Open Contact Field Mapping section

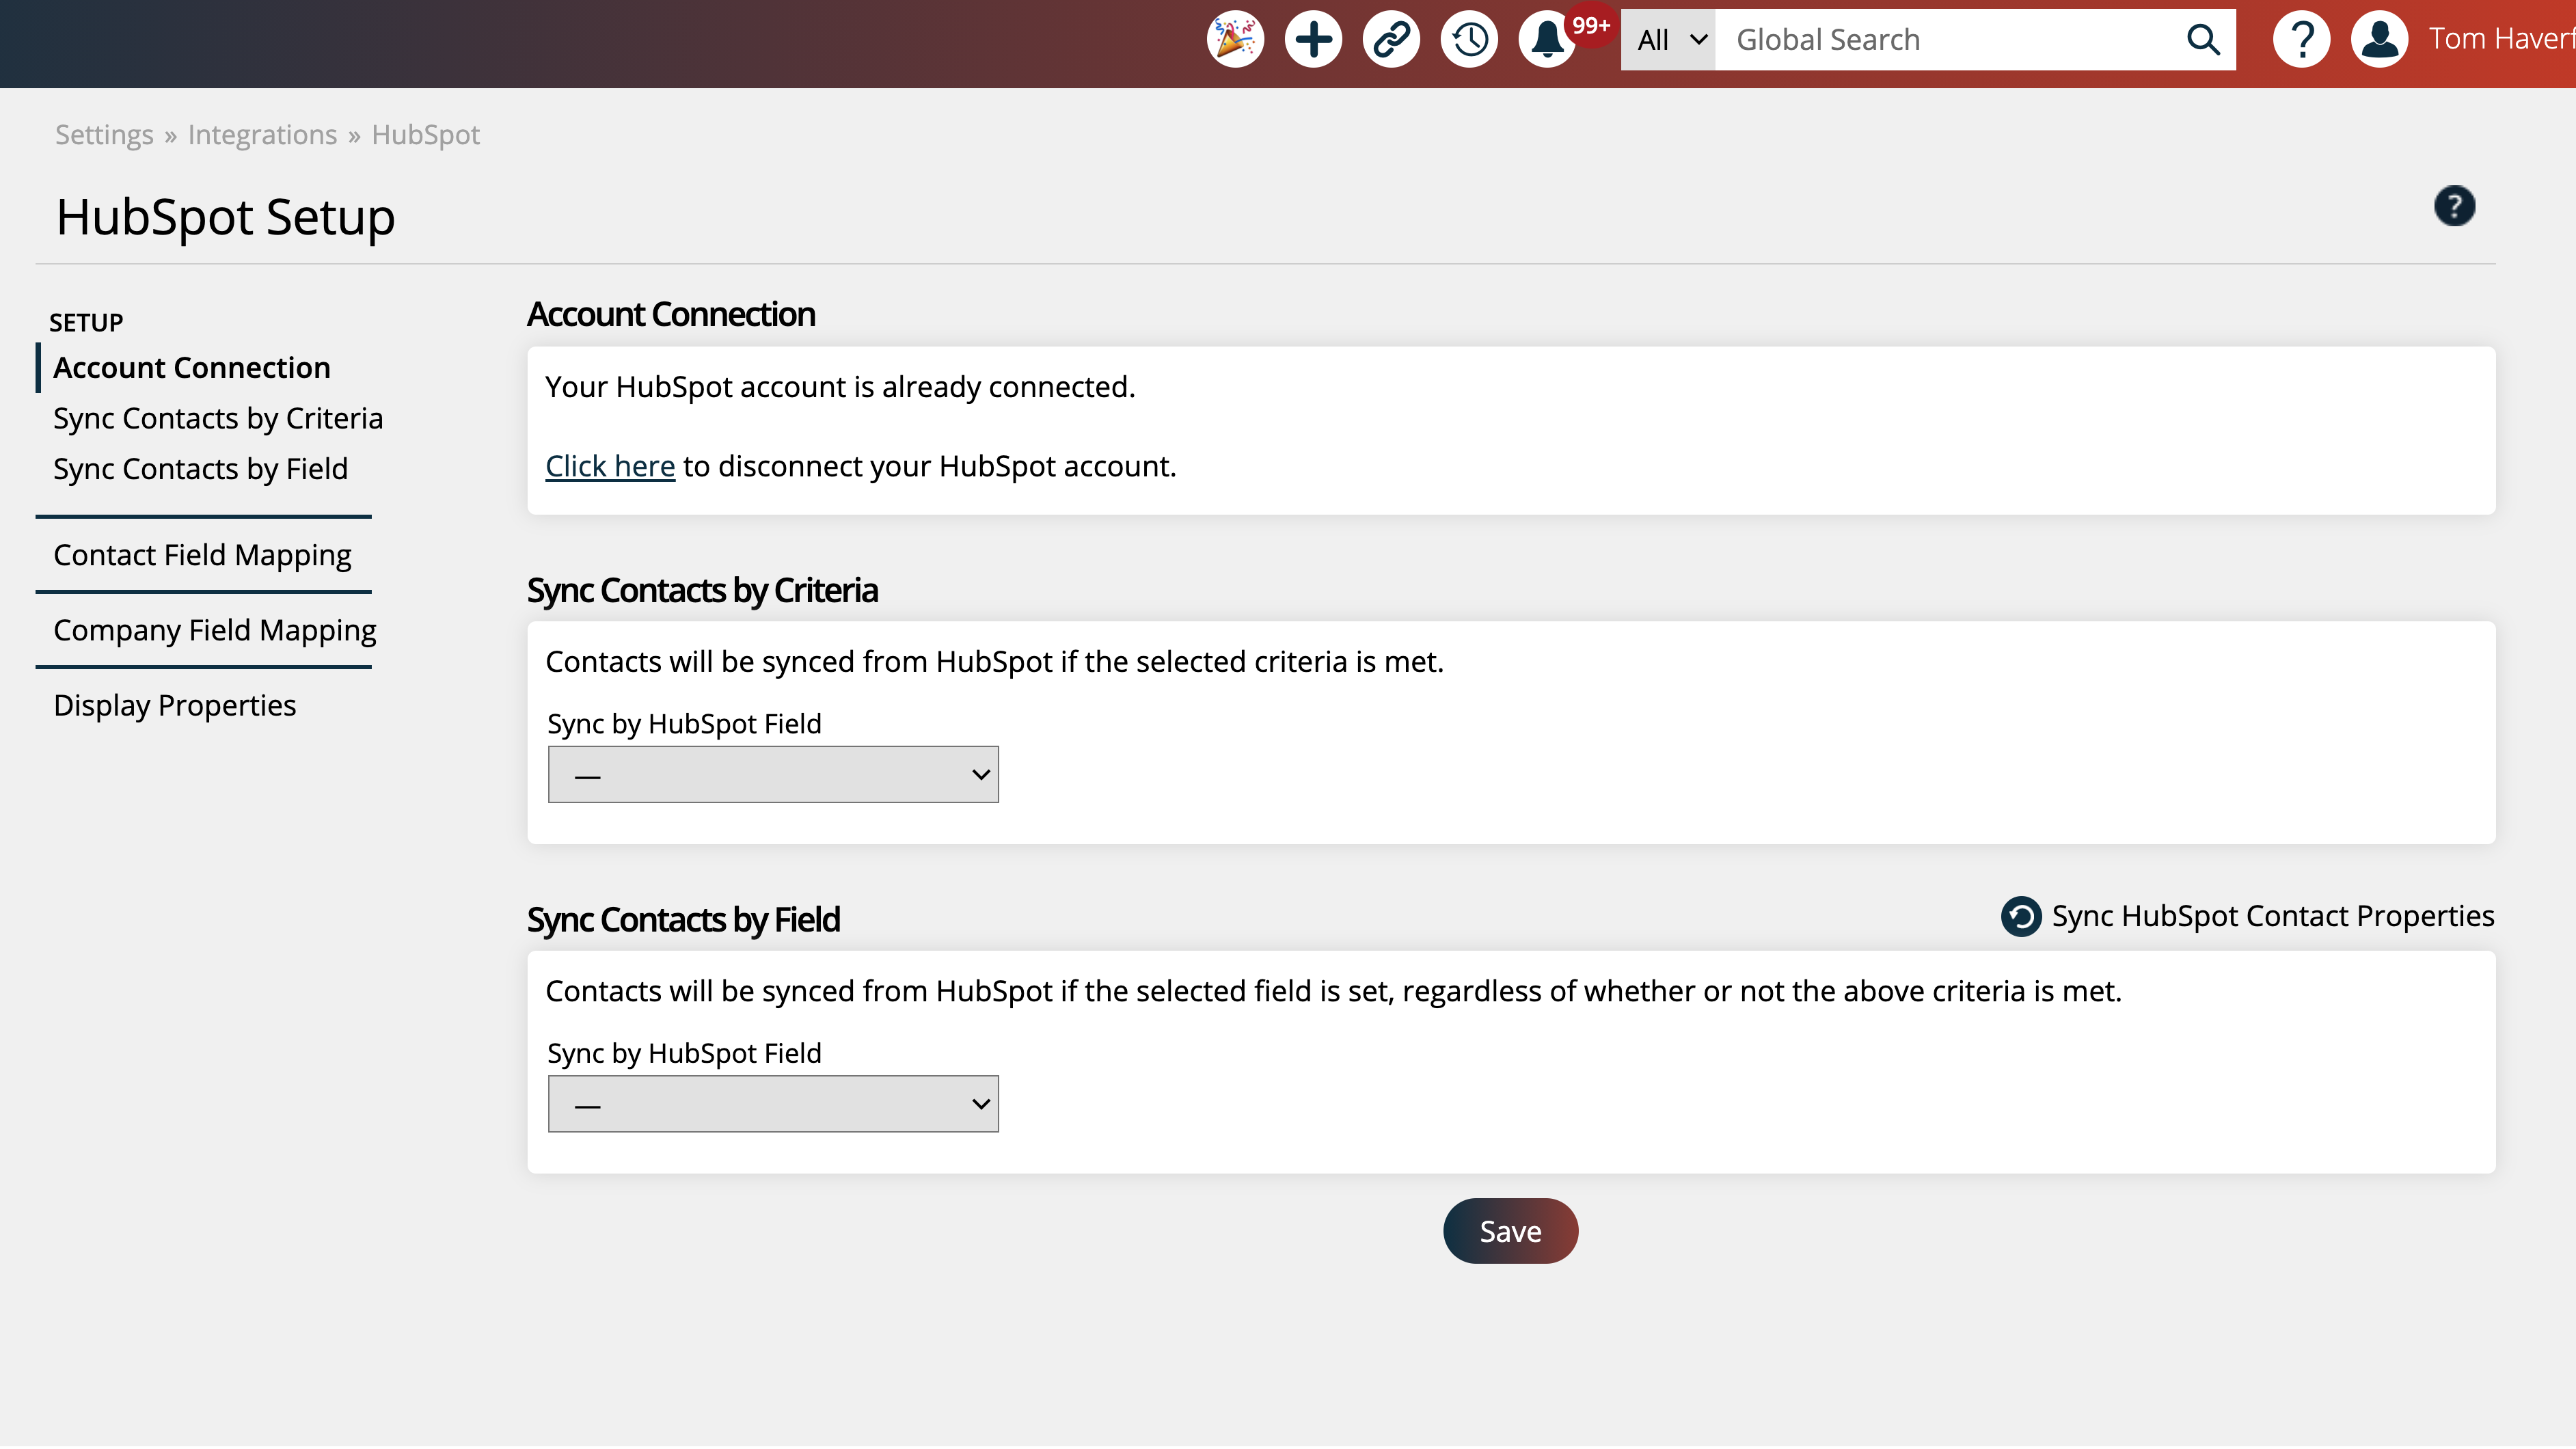tap(202, 554)
